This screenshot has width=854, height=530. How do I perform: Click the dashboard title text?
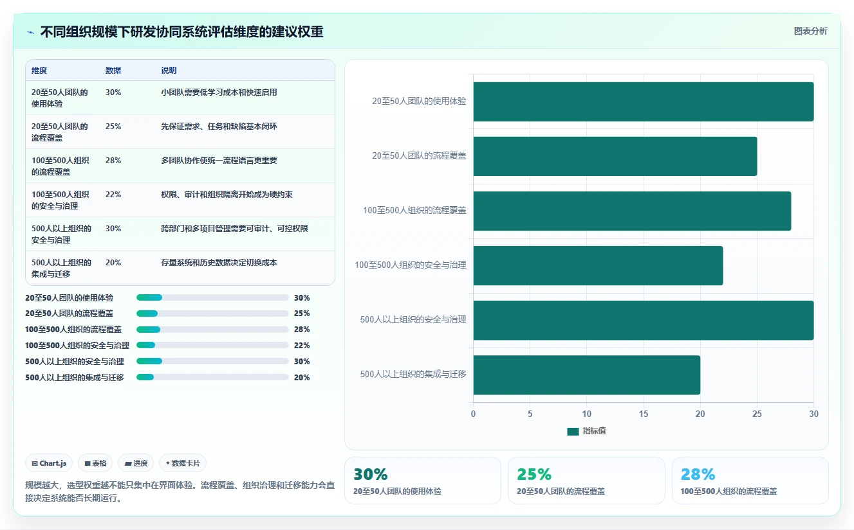pyautogui.click(x=182, y=32)
